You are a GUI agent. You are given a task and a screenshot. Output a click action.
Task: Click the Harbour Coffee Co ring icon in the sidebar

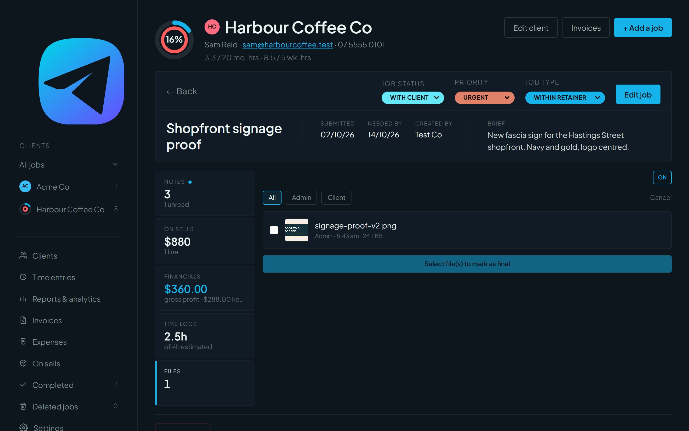click(x=25, y=209)
